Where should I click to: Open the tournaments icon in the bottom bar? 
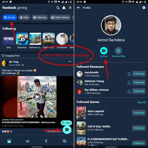tap(46, 141)
